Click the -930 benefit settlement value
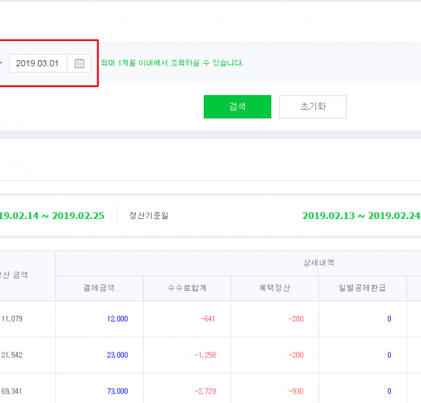 click(296, 391)
